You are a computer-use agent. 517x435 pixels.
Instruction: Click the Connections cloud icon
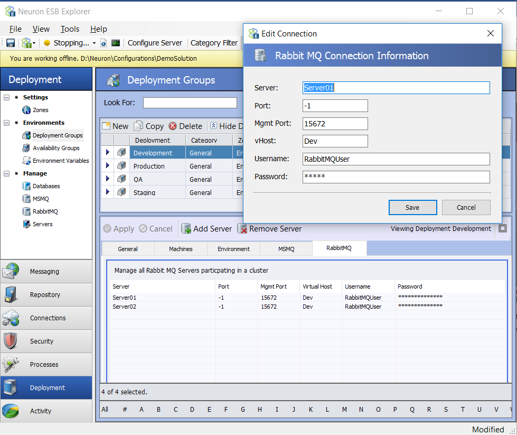coord(11,318)
